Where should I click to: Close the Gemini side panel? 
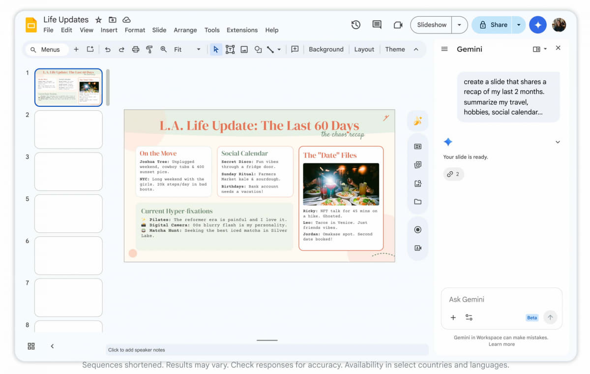click(x=558, y=48)
